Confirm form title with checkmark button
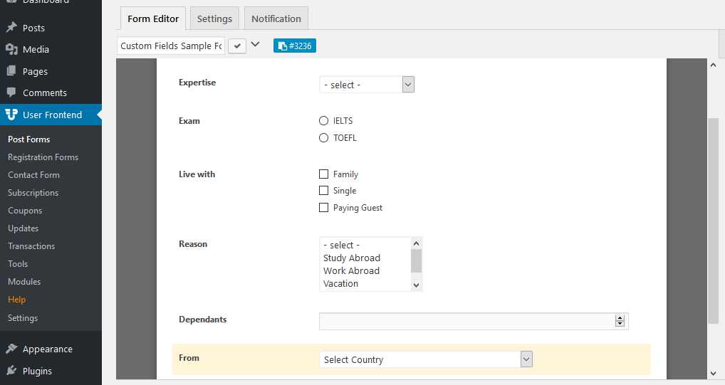The width and height of the screenshot is (725, 385). (x=237, y=46)
